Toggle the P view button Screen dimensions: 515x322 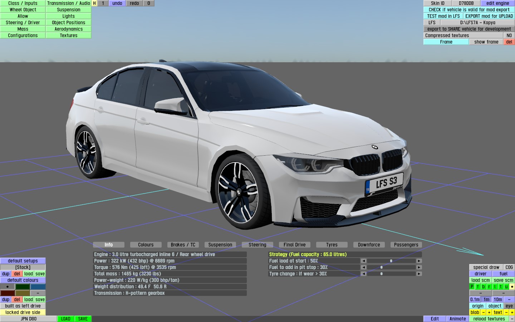tap(472, 287)
